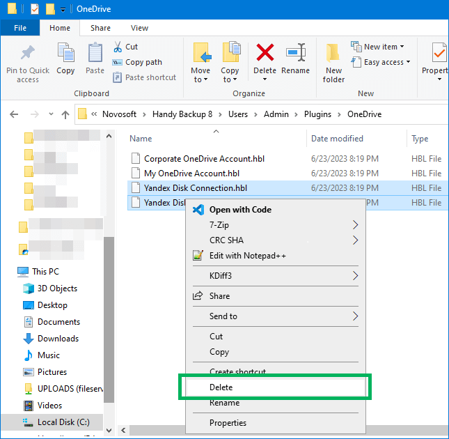Click Plugins in the address breadcrumb

(x=317, y=114)
